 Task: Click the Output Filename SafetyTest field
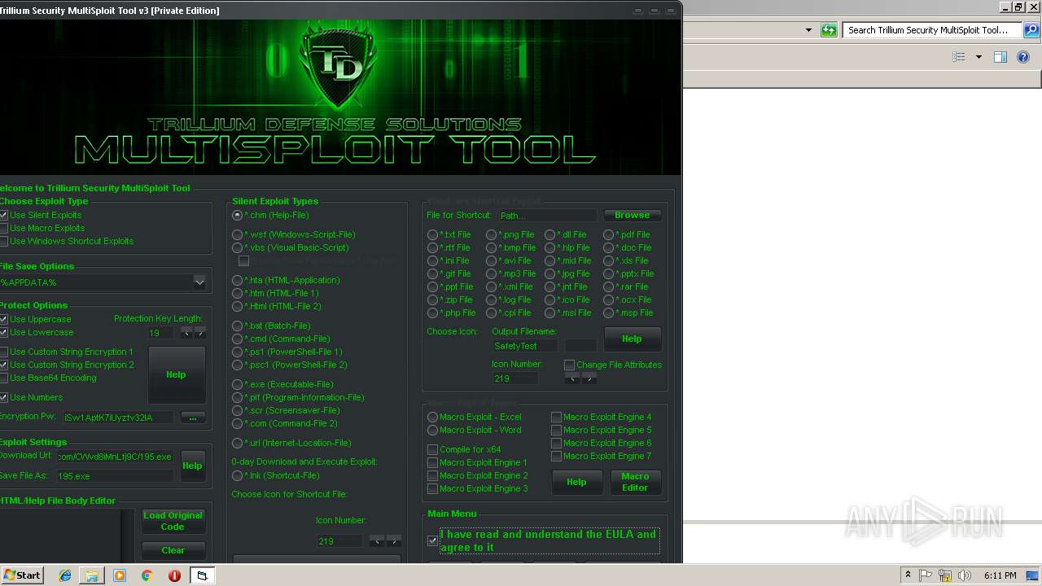pyautogui.click(x=525, y=346)
